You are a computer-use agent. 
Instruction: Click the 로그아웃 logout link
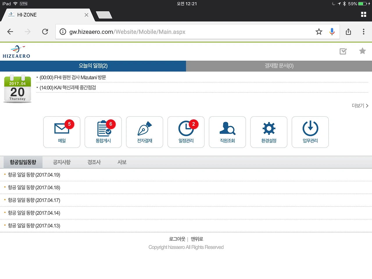click(x=177, y=239)
